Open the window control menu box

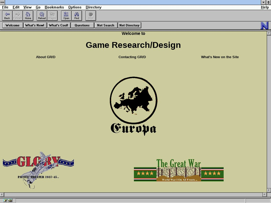click(x=2, y=2)
